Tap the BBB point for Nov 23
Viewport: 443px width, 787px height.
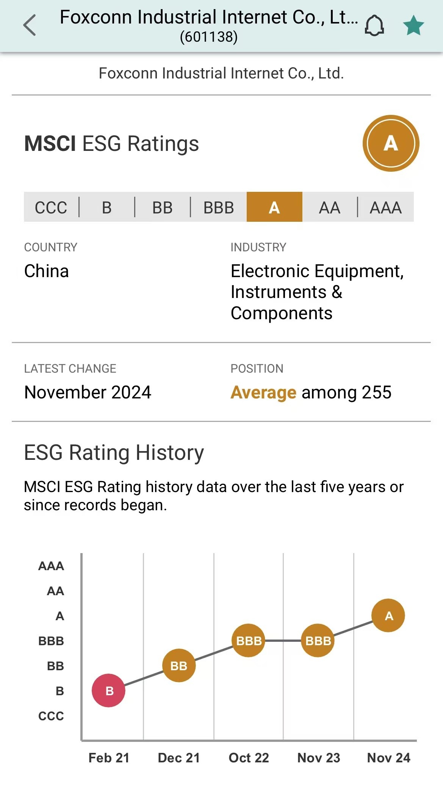click(x=318, y=641)
